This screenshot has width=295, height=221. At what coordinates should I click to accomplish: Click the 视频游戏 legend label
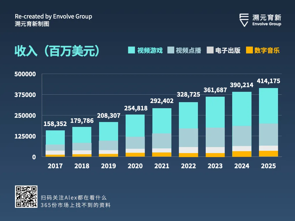pos(150,50)
